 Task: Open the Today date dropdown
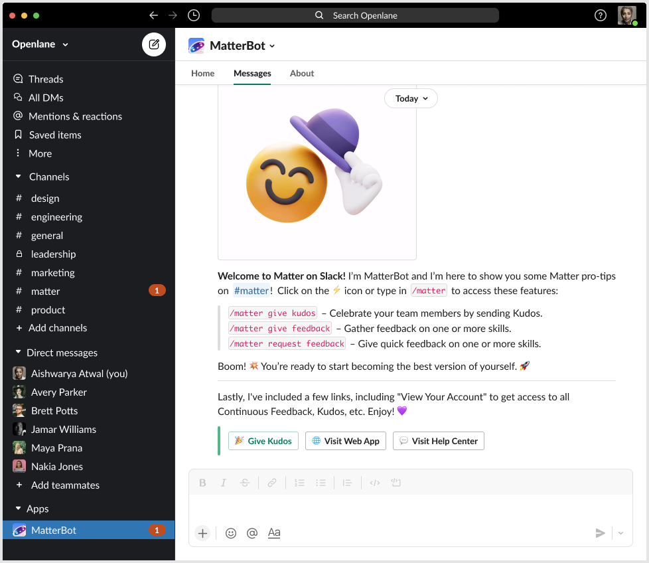(x=411, y=98)
